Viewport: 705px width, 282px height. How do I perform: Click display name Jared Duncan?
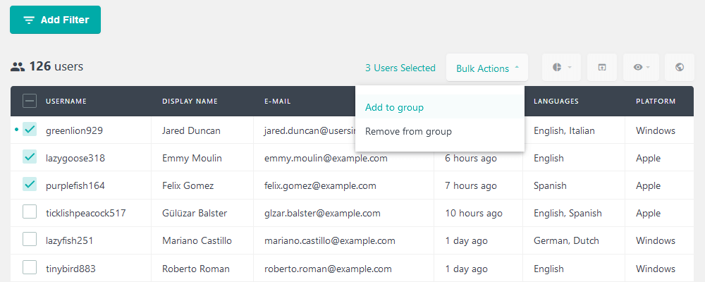pos(192,131)
